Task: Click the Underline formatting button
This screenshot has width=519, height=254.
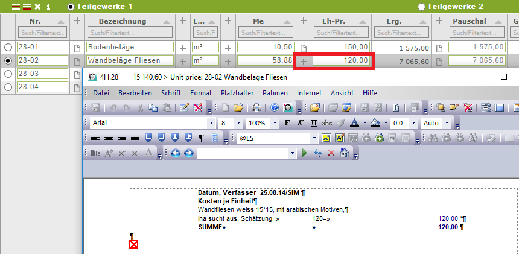Action: click(314, 123)
